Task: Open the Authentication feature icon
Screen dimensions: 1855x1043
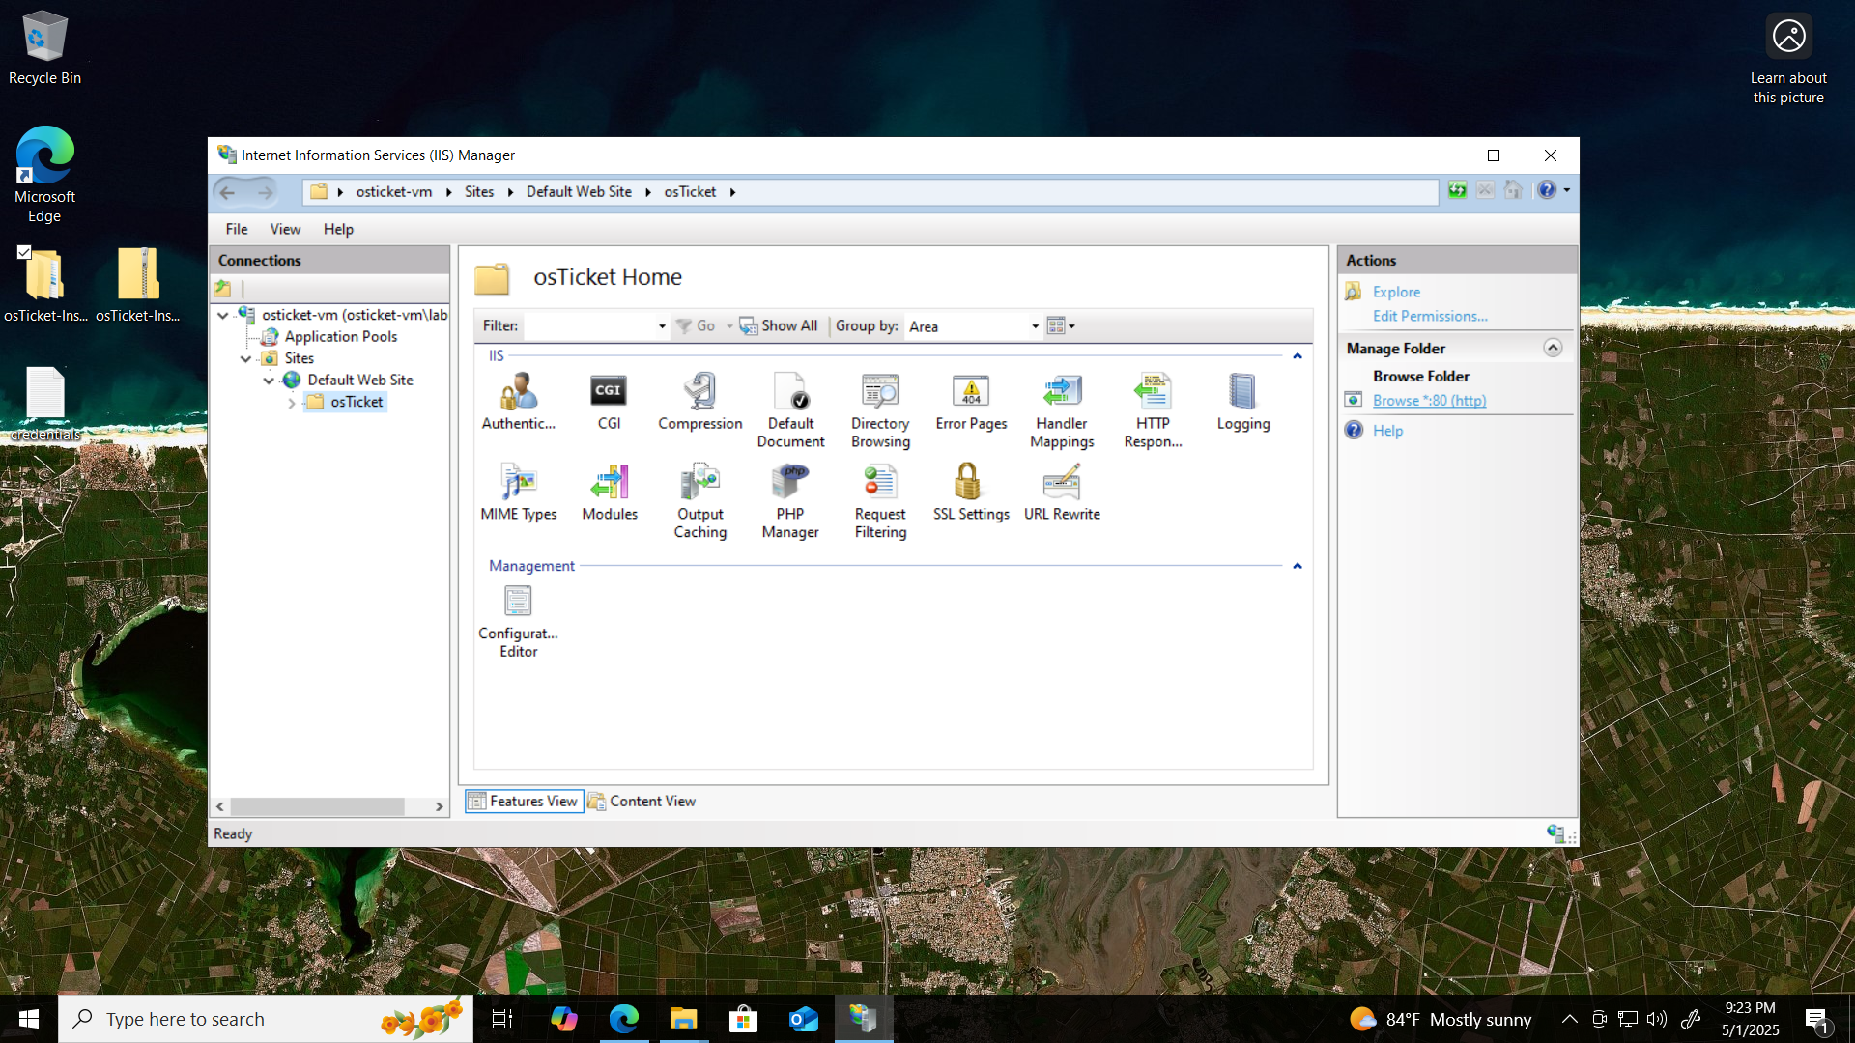Action: [519, 401]
